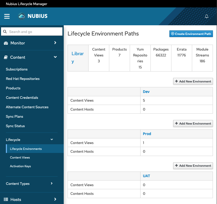Viewport: 217px width, 204px height.
Task: Click the Content book icon
Action: 6,57
